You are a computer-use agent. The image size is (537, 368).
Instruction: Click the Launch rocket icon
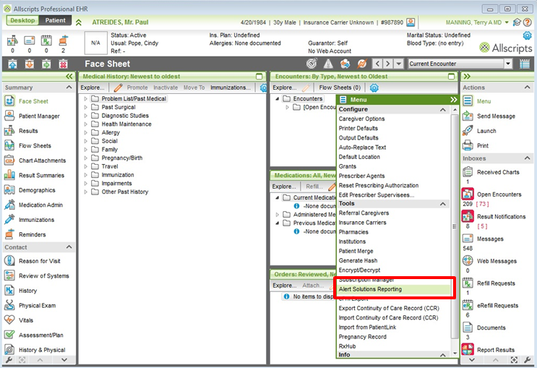pyautogui.click(x=468, y=131)
